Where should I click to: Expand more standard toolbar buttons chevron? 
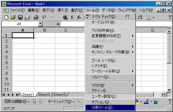point(170,17)
